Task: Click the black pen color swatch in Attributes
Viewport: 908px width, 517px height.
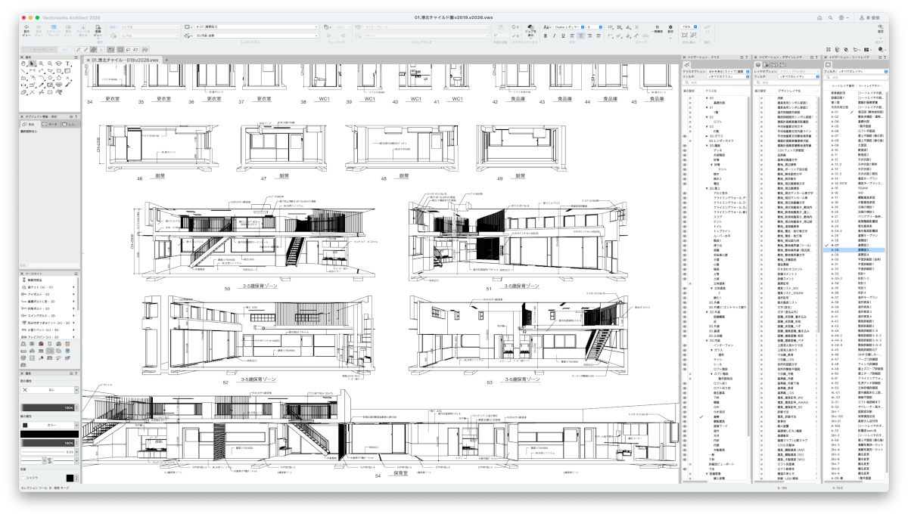Action: point(49,434)
